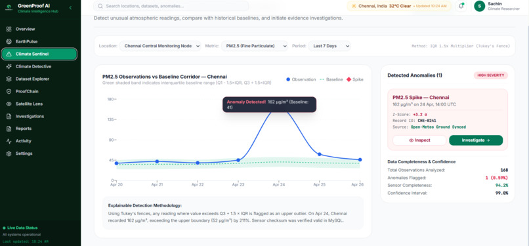Viewport: 529px width, 246px height.
Task: Click the Dataset Explorer stack icon
Action: point(9,79)
